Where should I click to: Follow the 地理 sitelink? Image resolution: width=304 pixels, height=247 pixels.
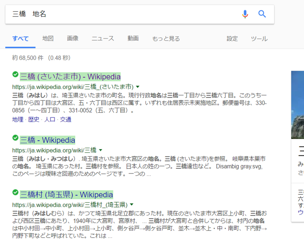(x=18, y=119)
